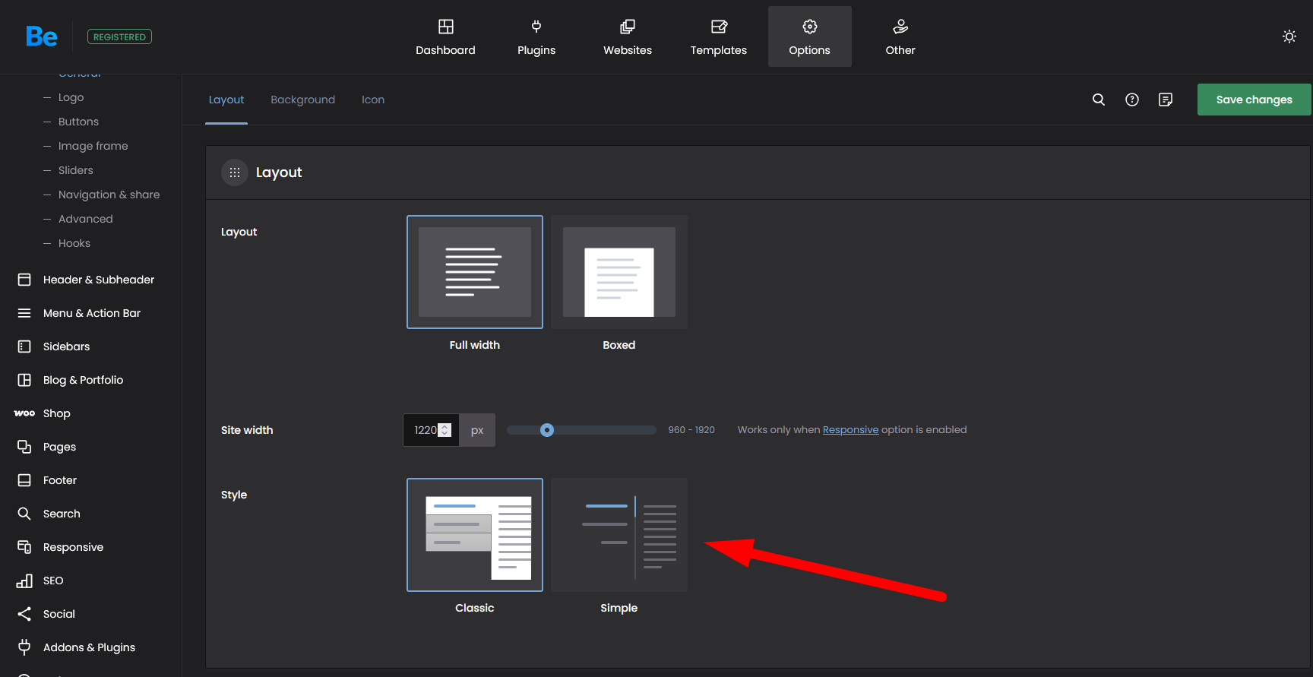Go to the Websites section
Screen dimensions: 1313x677
coord(627,36)
